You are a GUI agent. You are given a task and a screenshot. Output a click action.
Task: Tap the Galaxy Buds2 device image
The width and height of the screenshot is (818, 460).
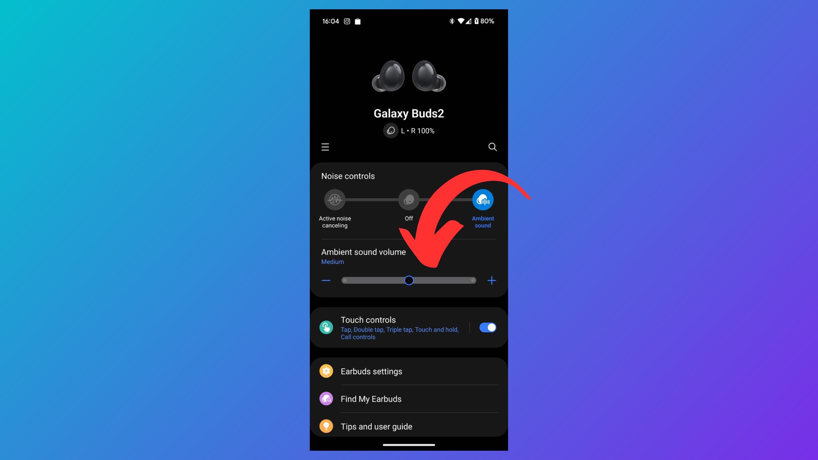point(408,76)
